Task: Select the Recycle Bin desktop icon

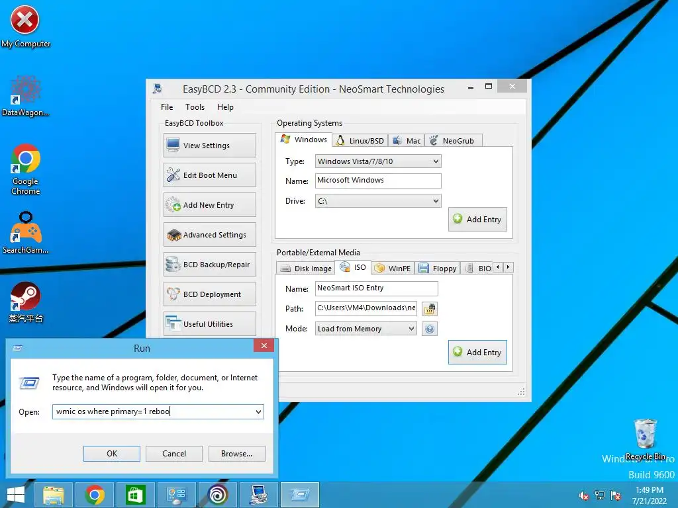Action: (x=645, y=439)
